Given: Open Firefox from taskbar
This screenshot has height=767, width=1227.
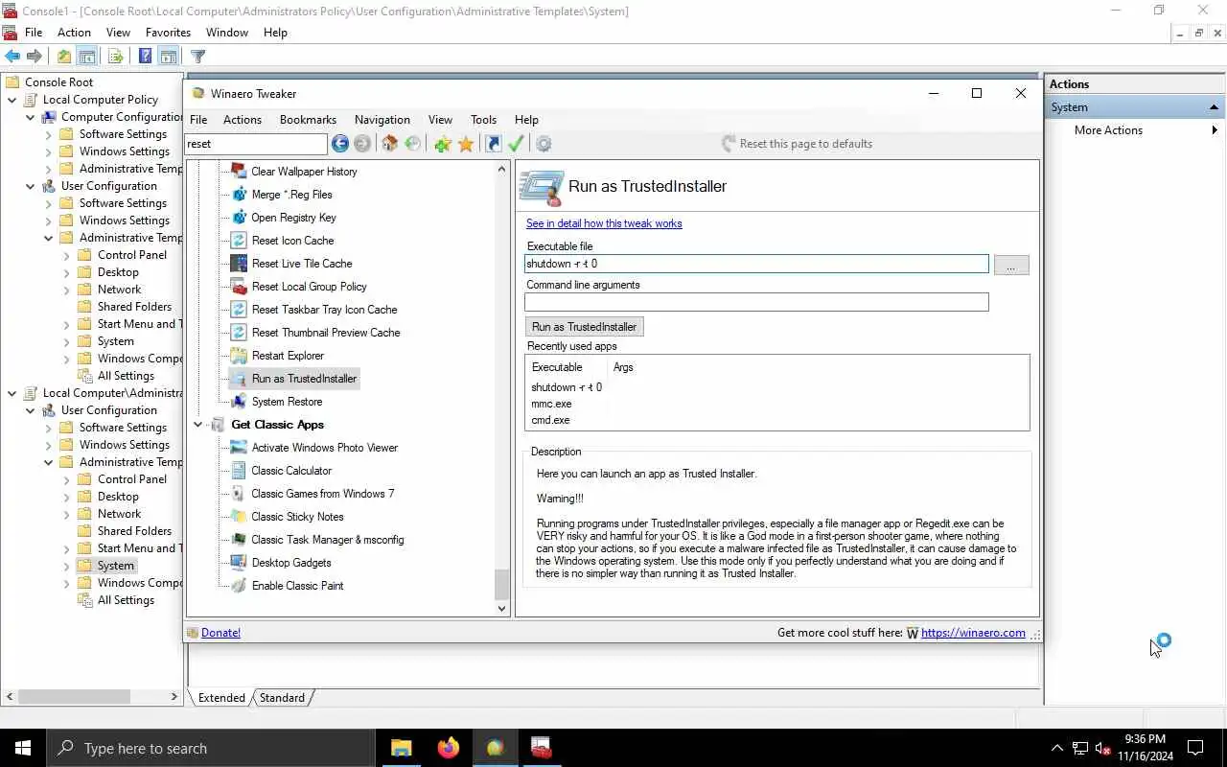Looking at the screenshot, I should (x=448, y=748).
